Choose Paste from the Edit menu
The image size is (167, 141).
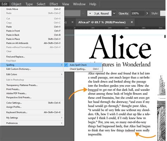point(32,27)
